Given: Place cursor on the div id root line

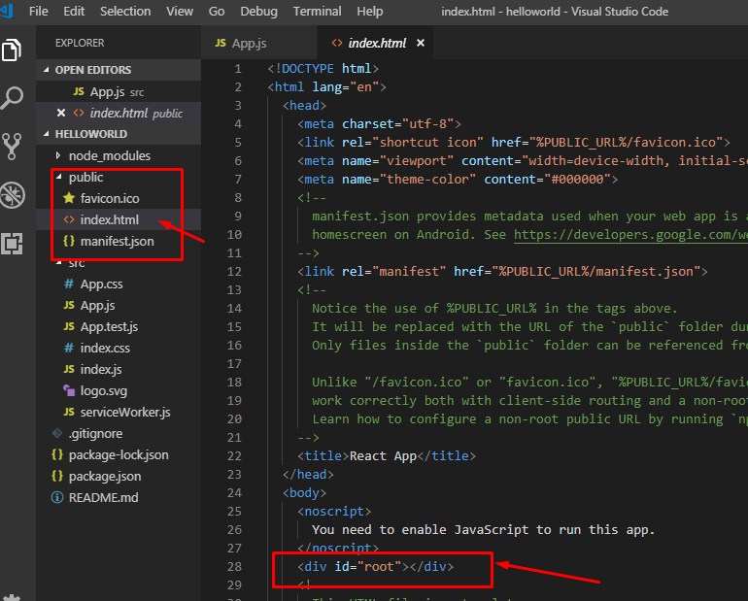Looking at the screenshot, I should pos(375,566).
